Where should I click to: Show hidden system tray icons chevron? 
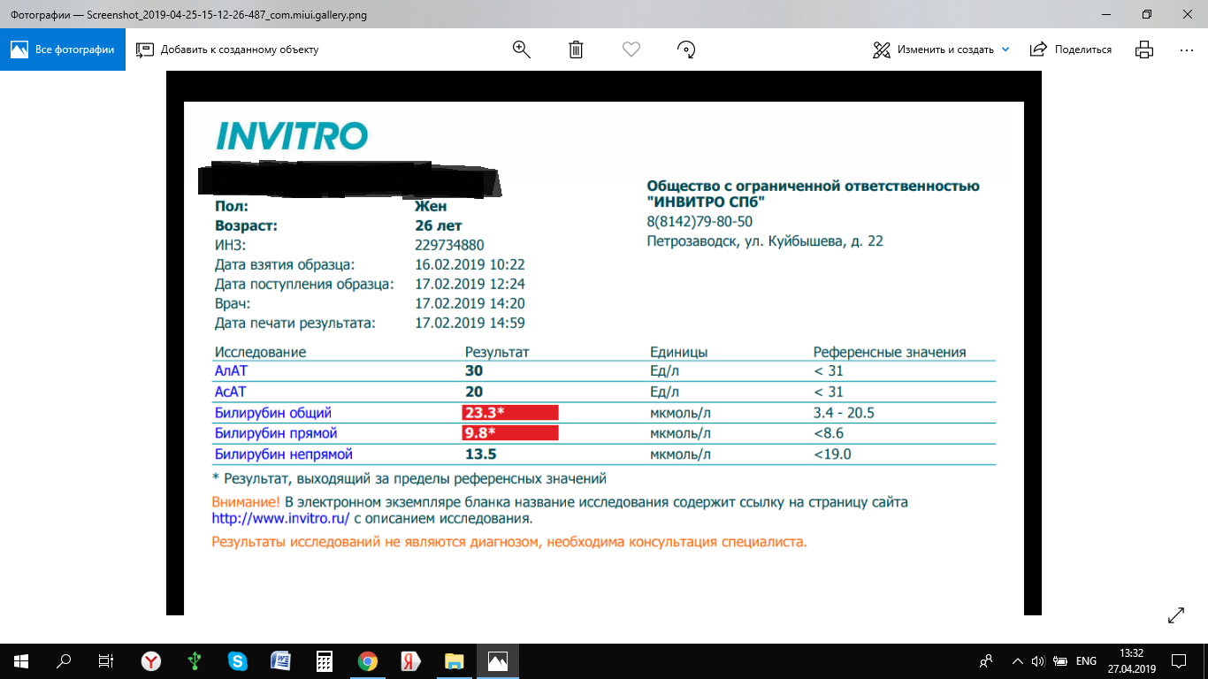[1017, 661]
